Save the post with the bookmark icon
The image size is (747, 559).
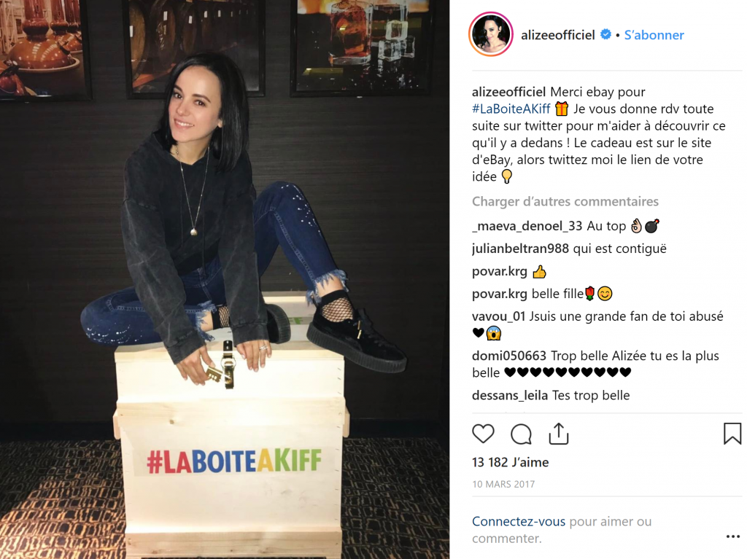[x=732, y=434]
